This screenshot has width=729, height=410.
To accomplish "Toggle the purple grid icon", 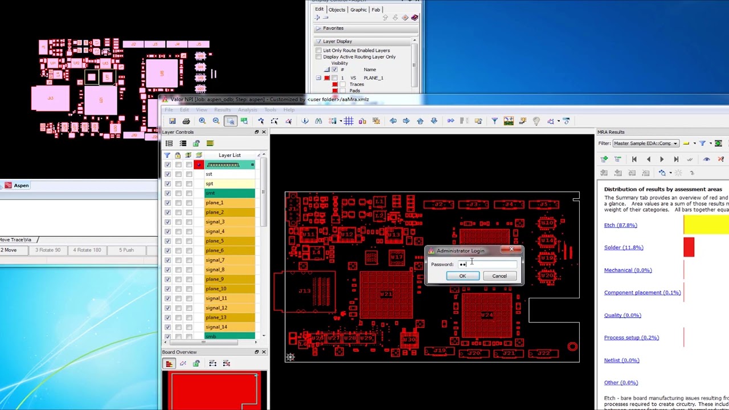I will 349,121.
